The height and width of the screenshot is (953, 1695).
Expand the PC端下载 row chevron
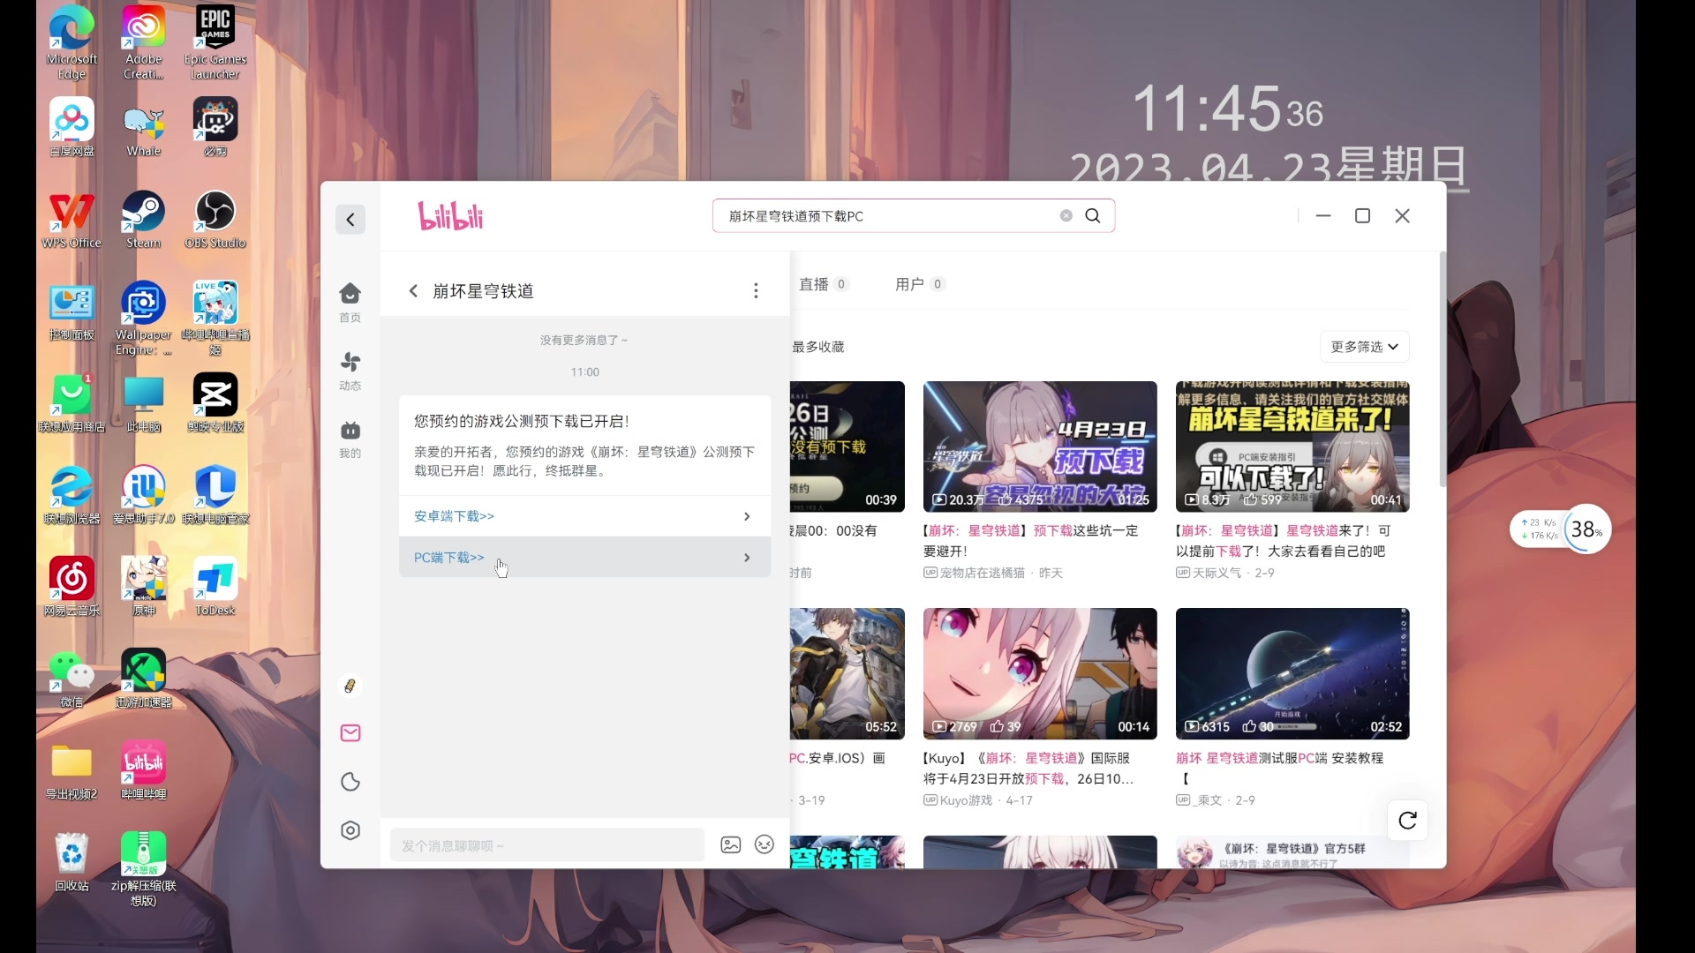click(747, 558)
